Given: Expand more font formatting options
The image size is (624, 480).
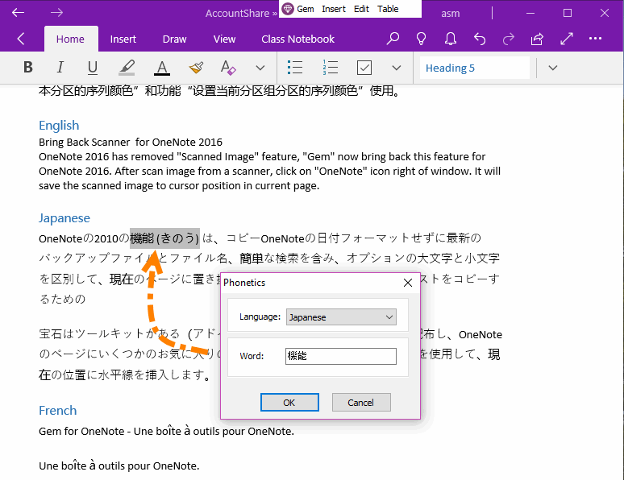Looking at the screenshot, I should [260, 68].
